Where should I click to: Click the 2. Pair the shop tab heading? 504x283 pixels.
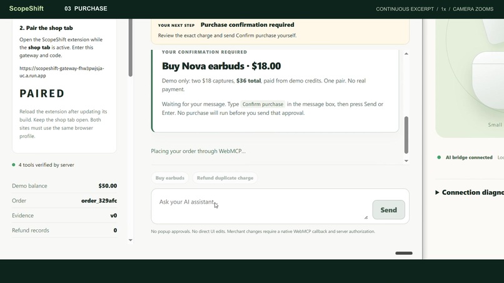[46, 28]
